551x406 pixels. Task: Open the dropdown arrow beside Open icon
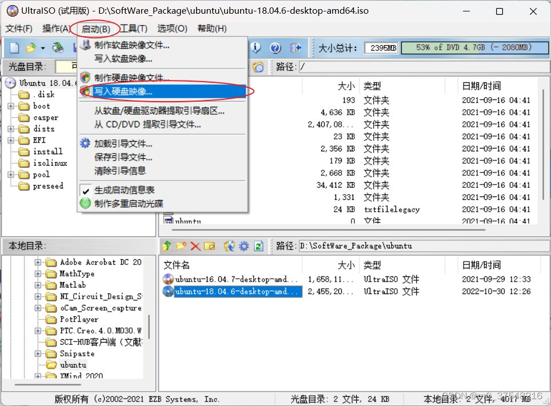[x=43, y=48]
